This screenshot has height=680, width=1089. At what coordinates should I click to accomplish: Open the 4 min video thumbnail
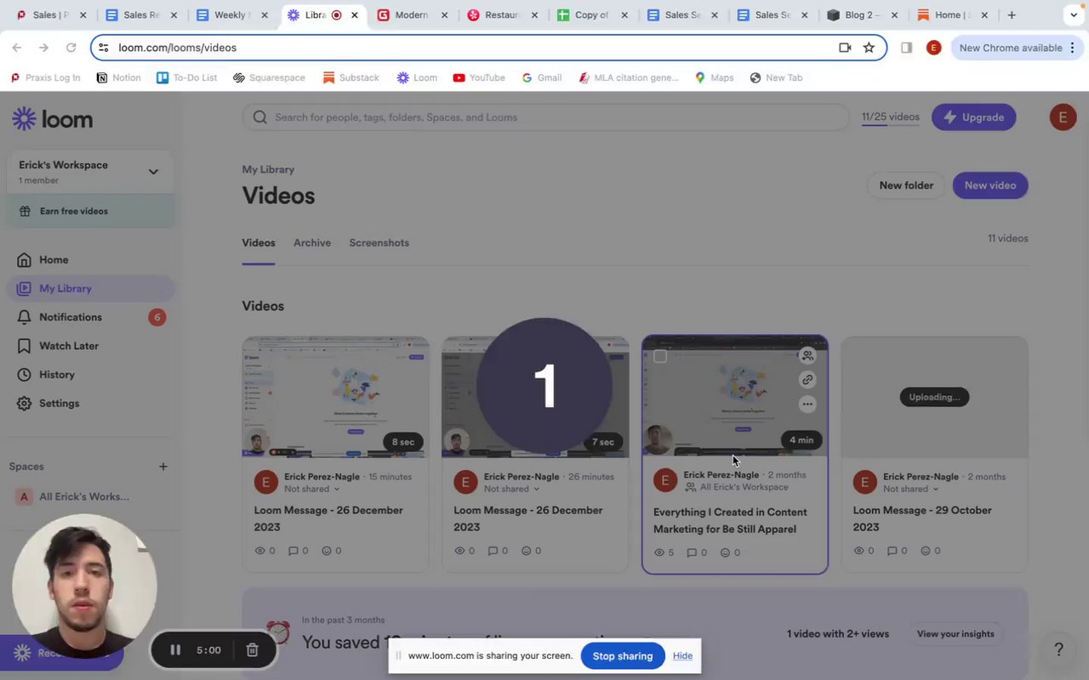pos(735,397)
